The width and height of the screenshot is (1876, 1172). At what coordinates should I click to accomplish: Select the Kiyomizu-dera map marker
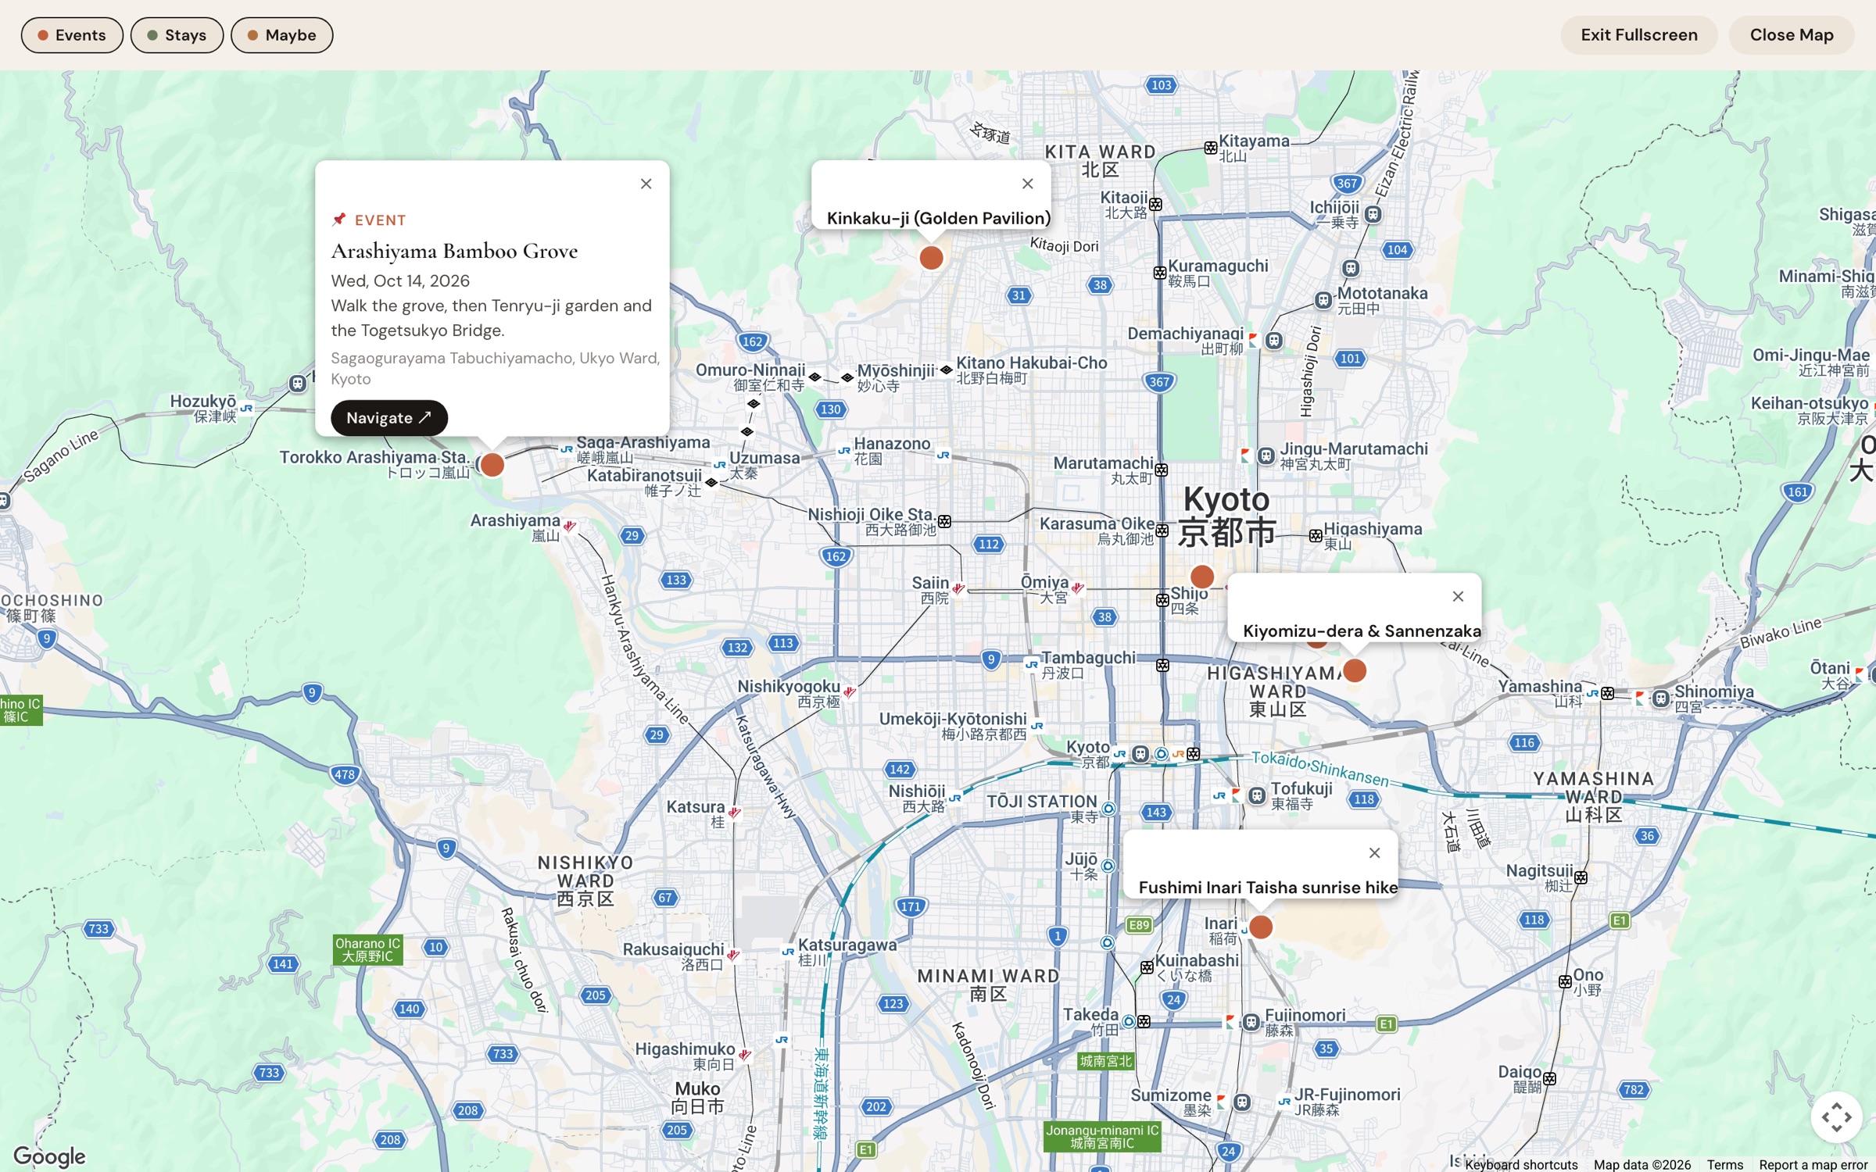tap(1355, 670)
